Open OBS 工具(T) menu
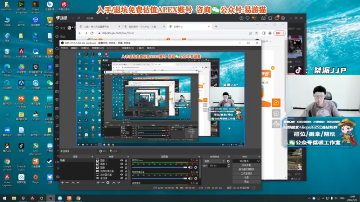 pyautogui.click(x=140, y=48)
